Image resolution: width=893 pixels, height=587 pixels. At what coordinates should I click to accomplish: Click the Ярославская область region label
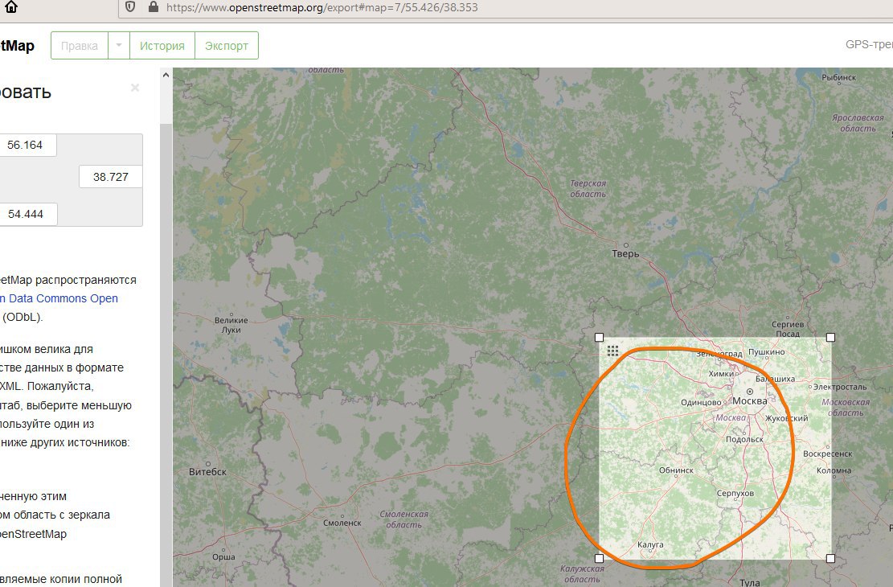[x=858, y=123]
